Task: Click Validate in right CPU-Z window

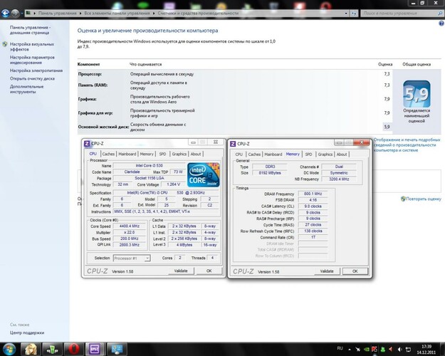Action: coord(327,271)
